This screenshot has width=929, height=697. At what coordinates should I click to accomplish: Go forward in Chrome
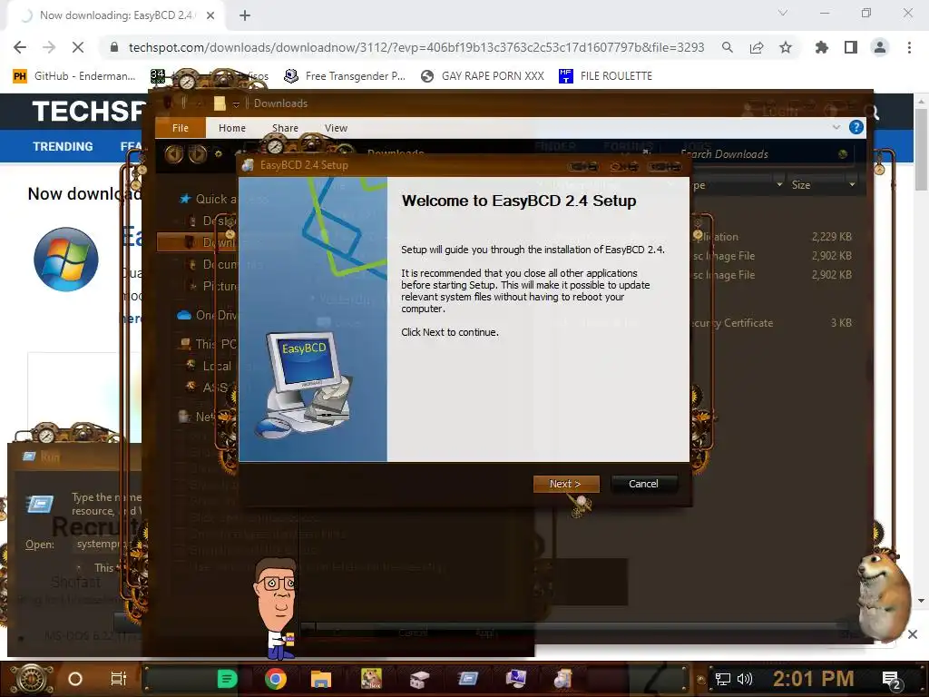pyautogui.click(x=49, y=47)
